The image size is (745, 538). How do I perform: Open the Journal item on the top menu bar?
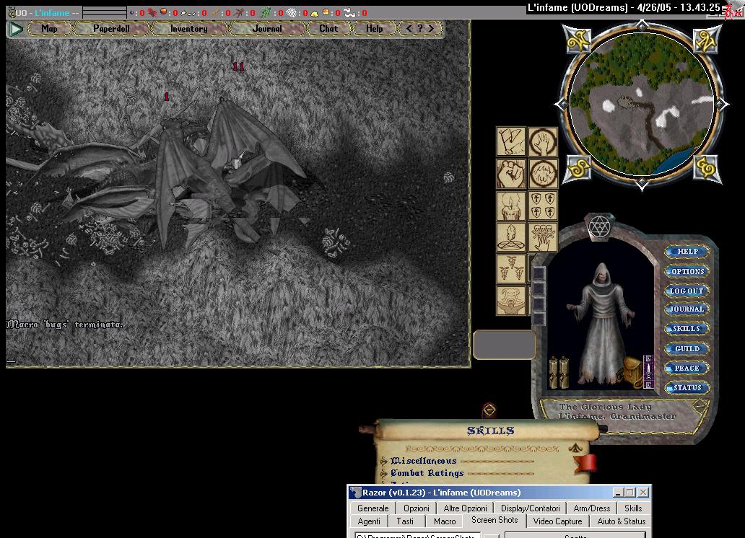[266, 29]
